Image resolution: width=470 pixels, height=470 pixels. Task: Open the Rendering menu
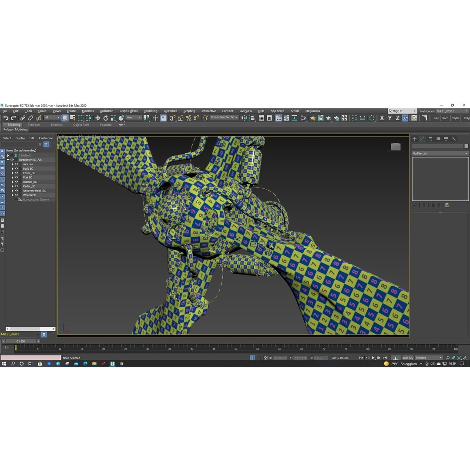pyautogui.click(x=150, y=111)
